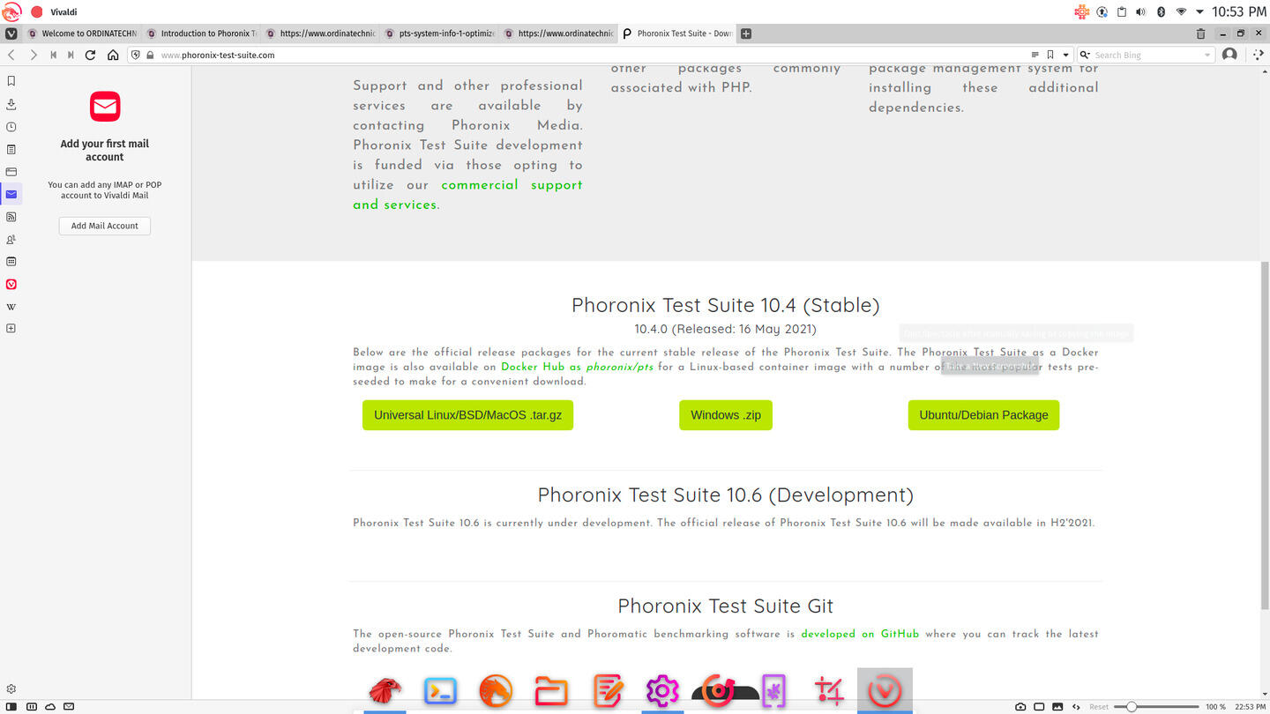Go back to the previous page
This screenshot has width=1270, height=714.
pos(11,55)
